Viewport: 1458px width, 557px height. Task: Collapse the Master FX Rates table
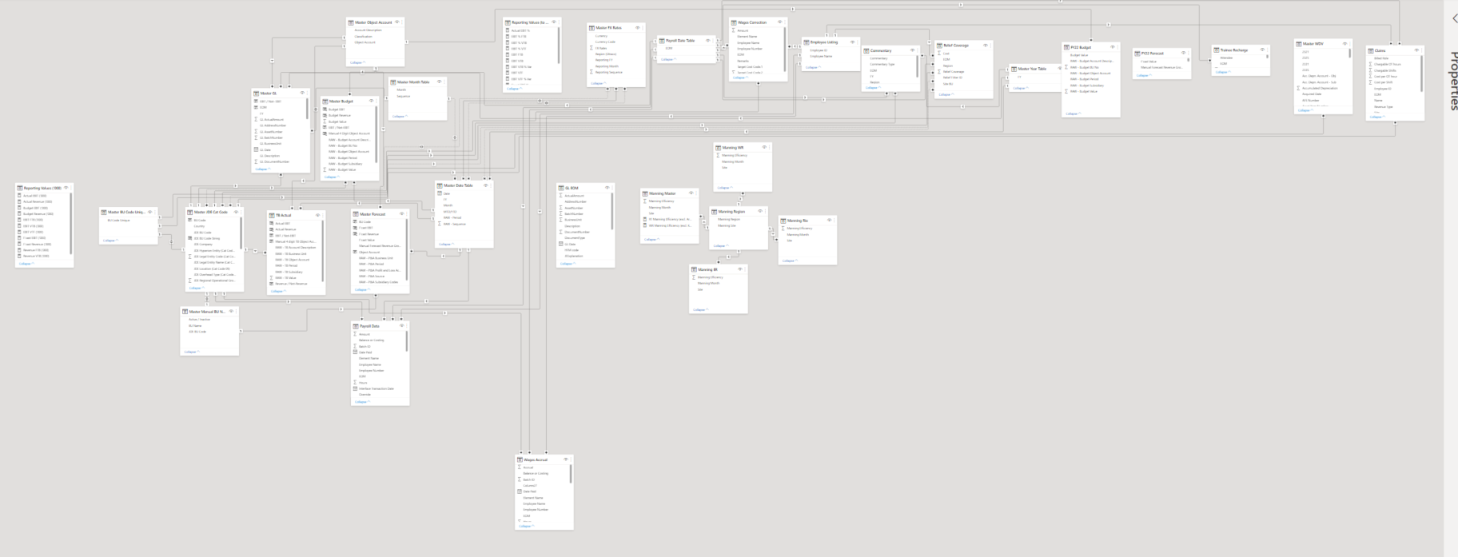point(597,83)
